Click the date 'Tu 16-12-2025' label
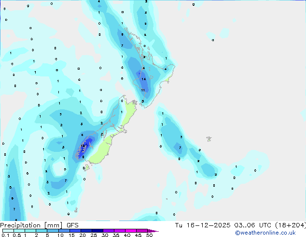This screenshot has height=237, width=306. 202,225
